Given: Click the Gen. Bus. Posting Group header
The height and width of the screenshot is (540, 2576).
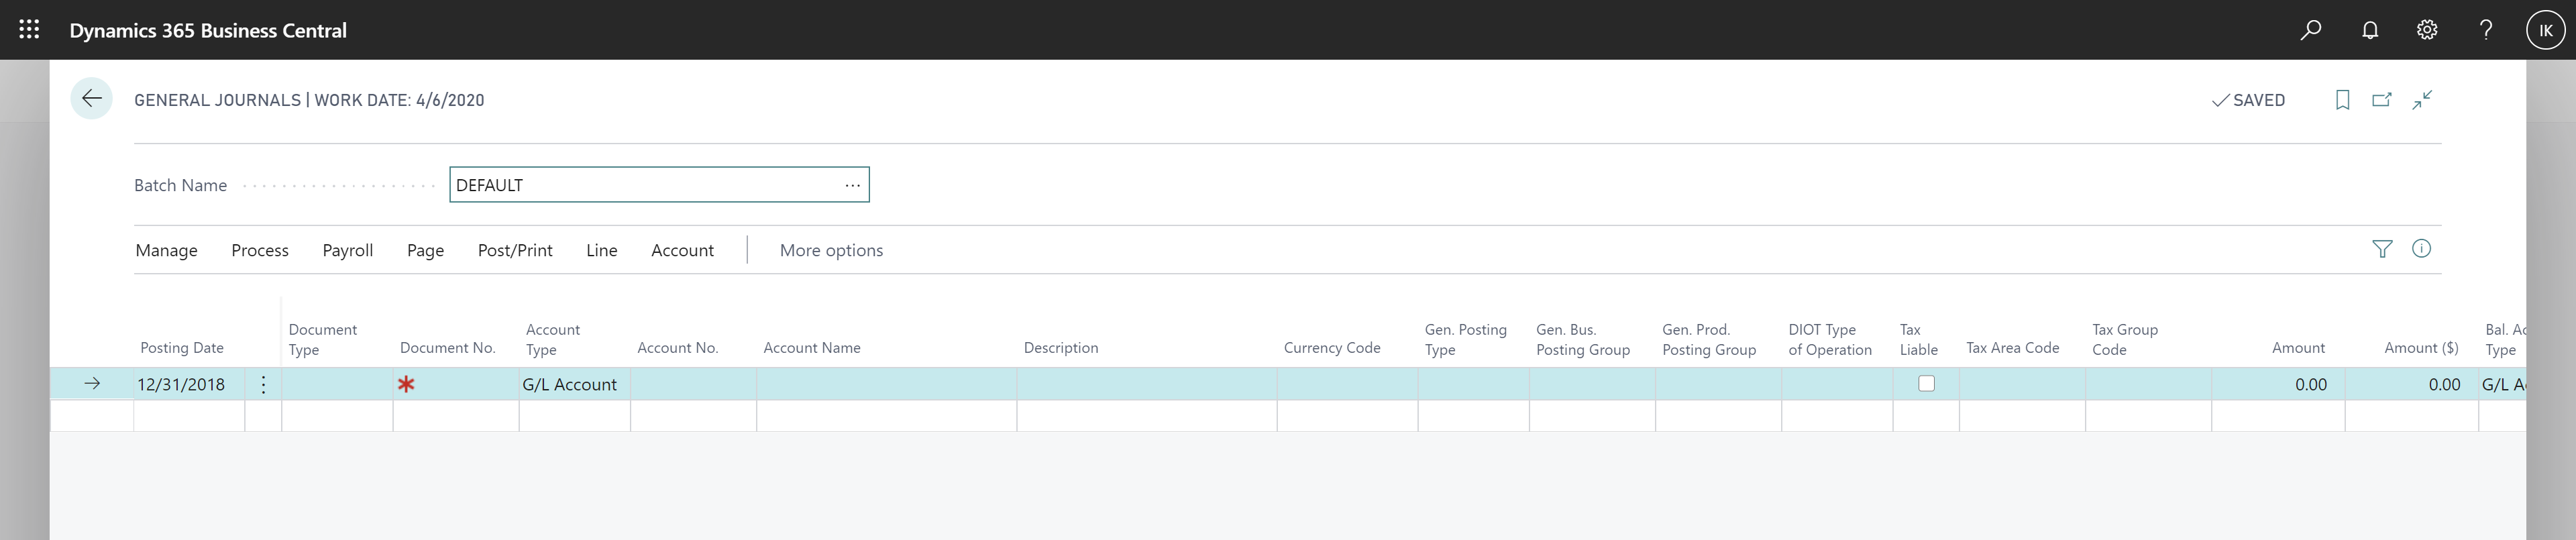Looking at the screenshot, I should pos(1583,339).
